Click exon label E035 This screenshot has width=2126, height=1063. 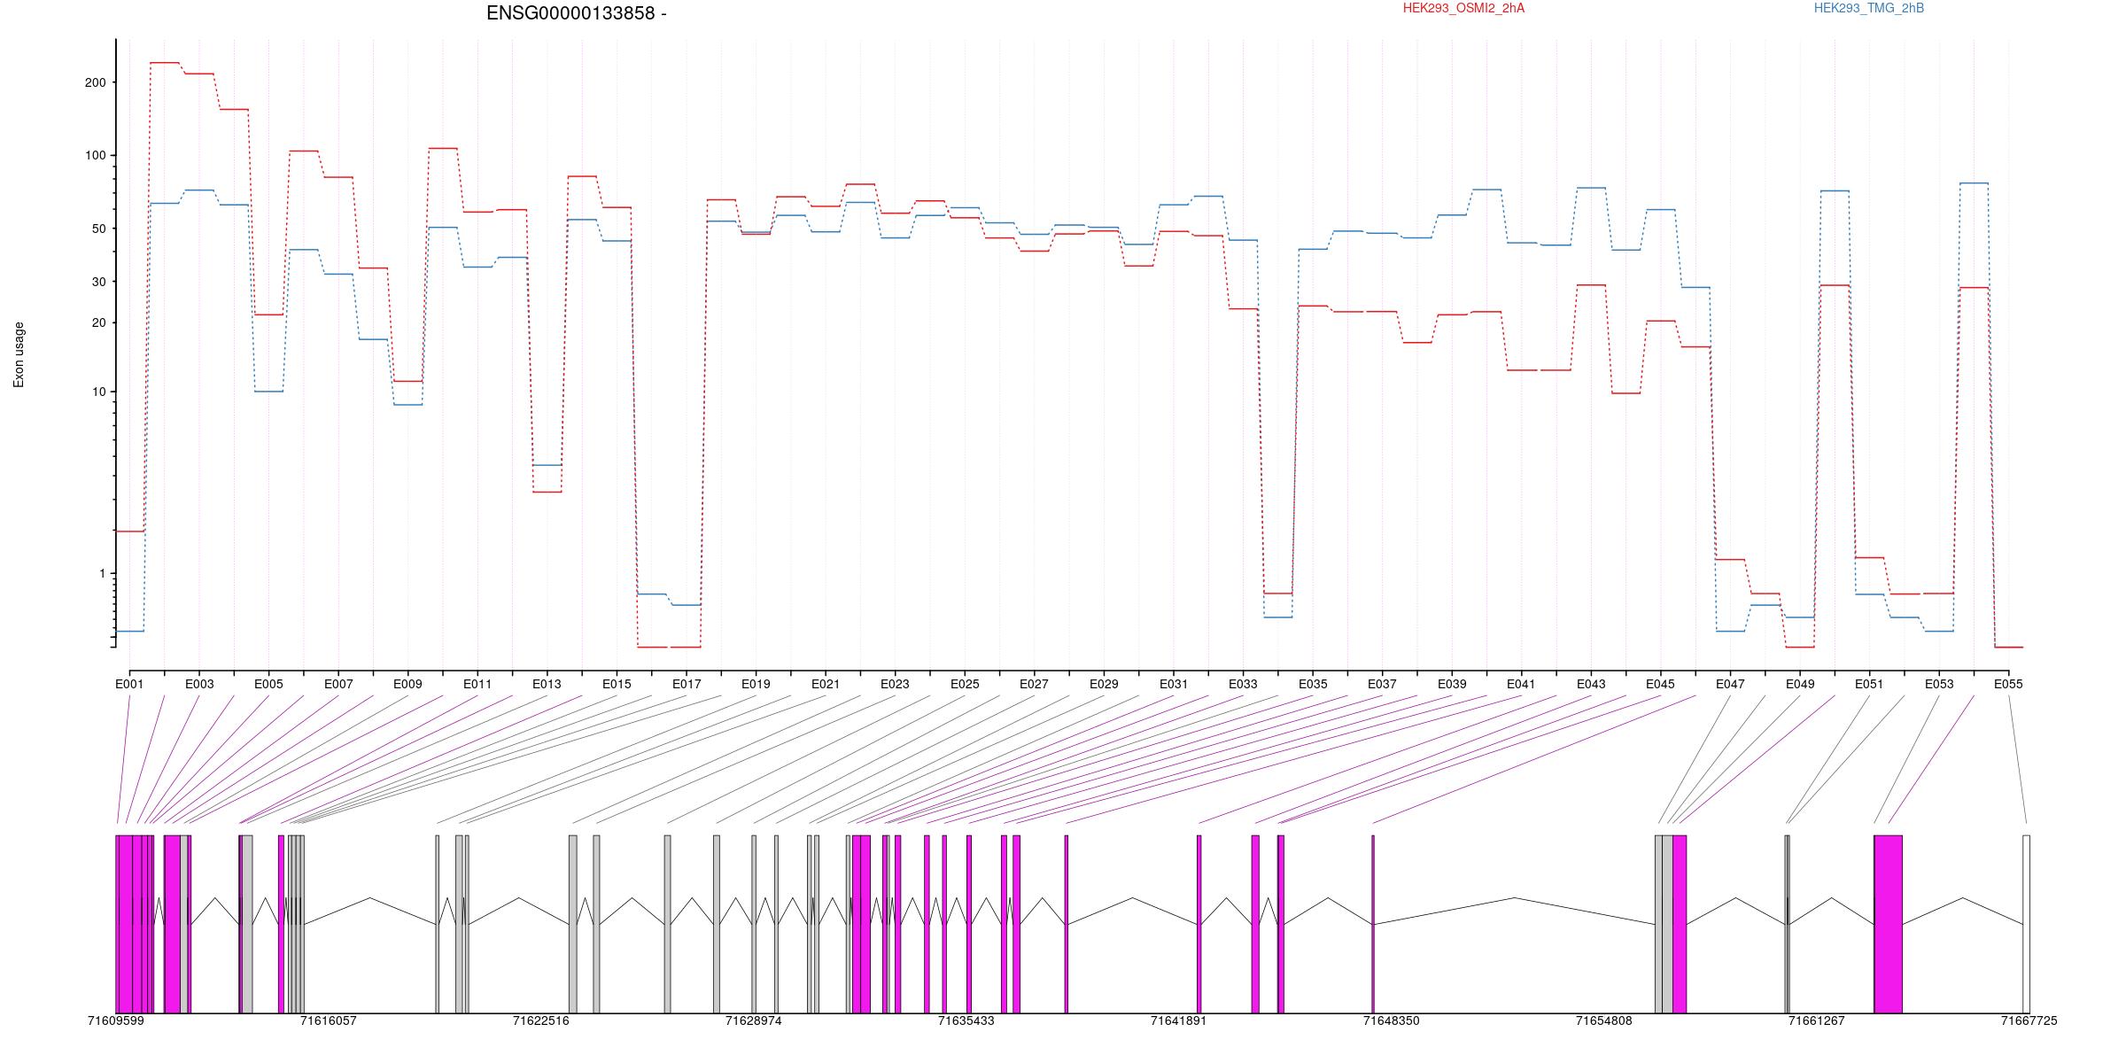[x=1313, y=684]
